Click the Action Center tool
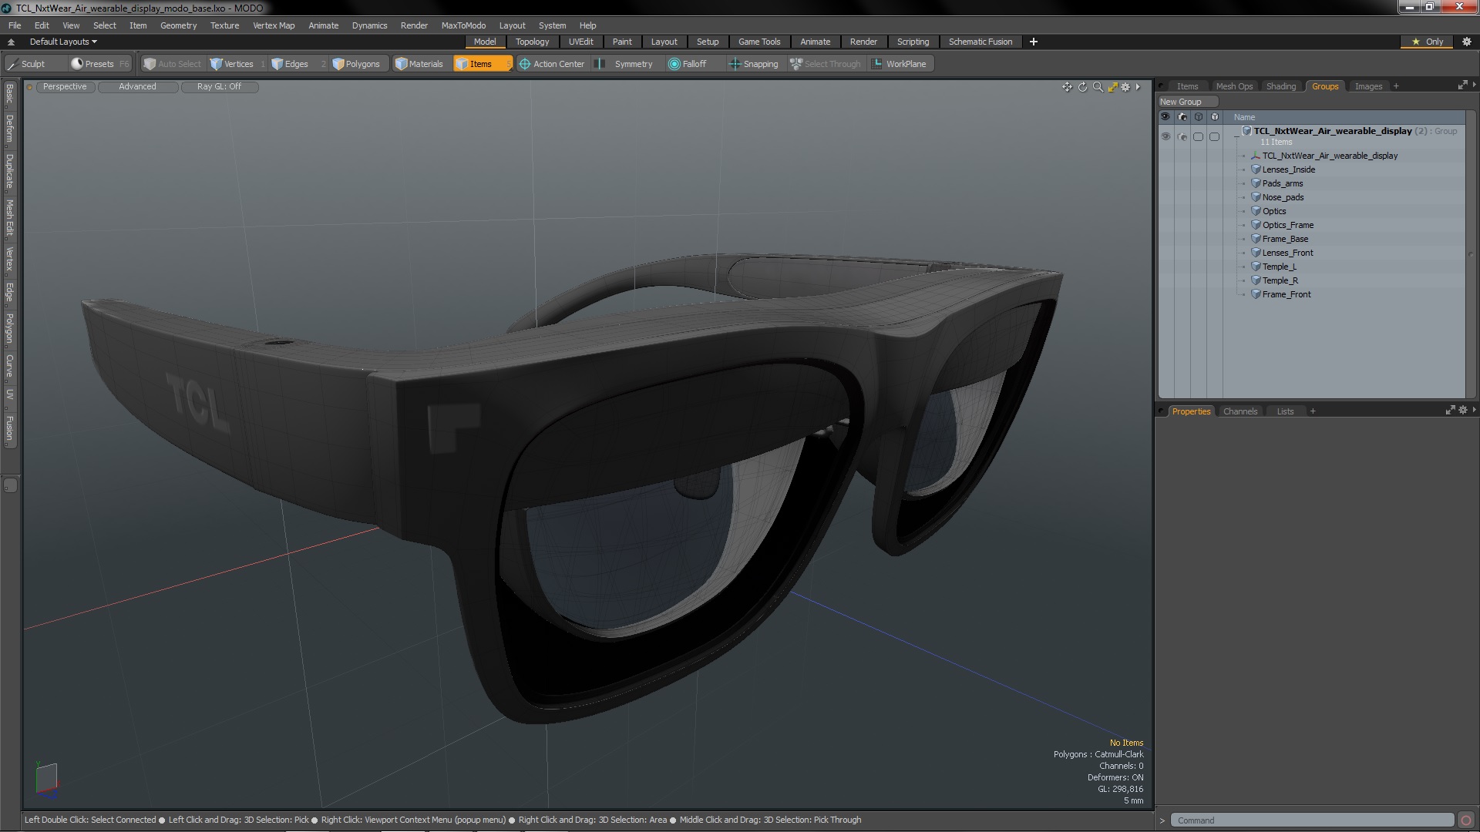 click(552, 64)
